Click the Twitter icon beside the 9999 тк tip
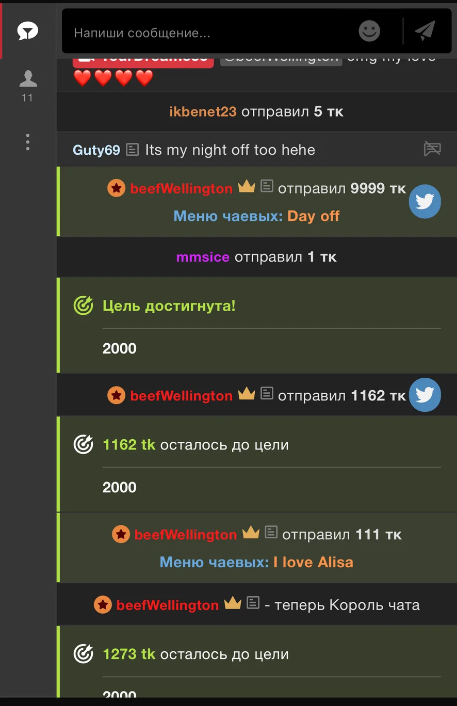 pos(425,201)
